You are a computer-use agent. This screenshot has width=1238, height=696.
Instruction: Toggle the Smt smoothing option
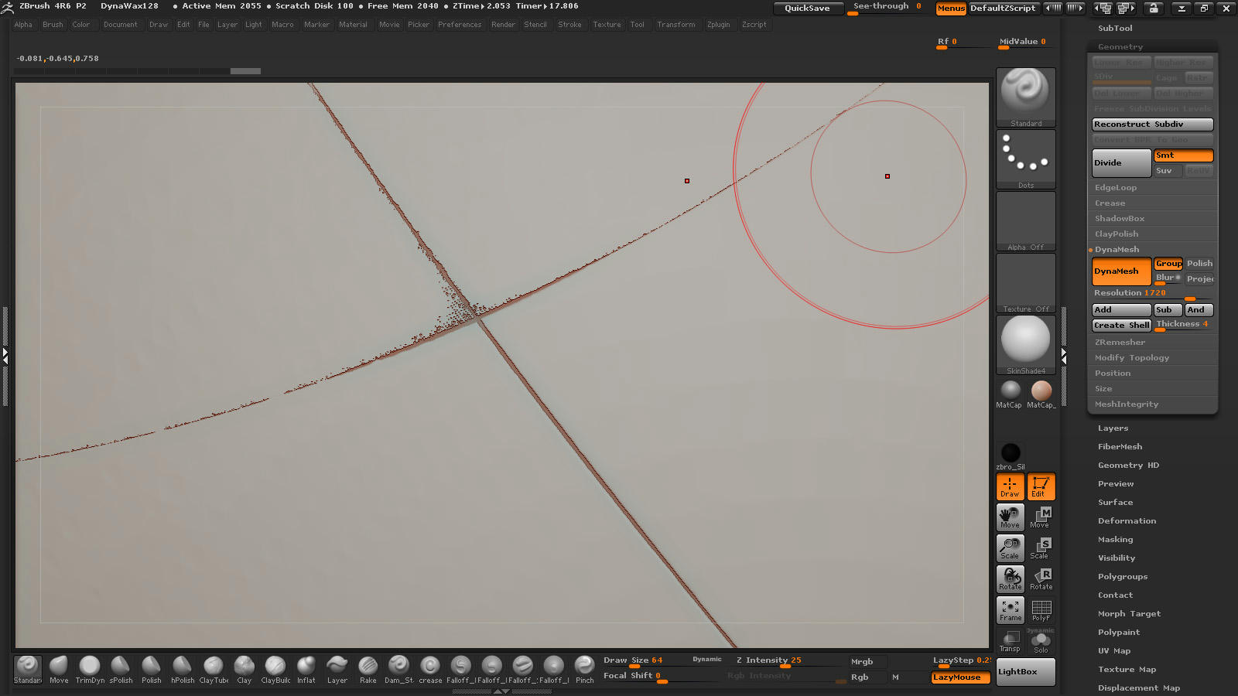coord(1183,155)
